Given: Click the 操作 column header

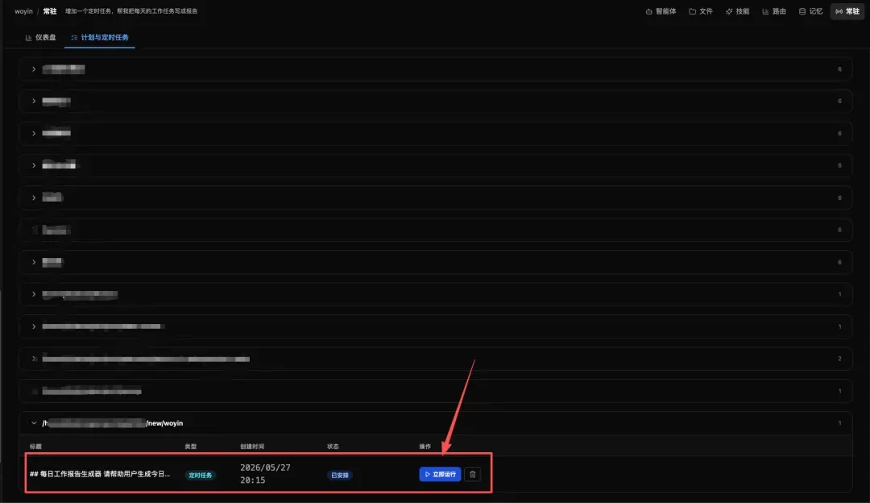Looking at the screenshot, I should coord(425,447).
